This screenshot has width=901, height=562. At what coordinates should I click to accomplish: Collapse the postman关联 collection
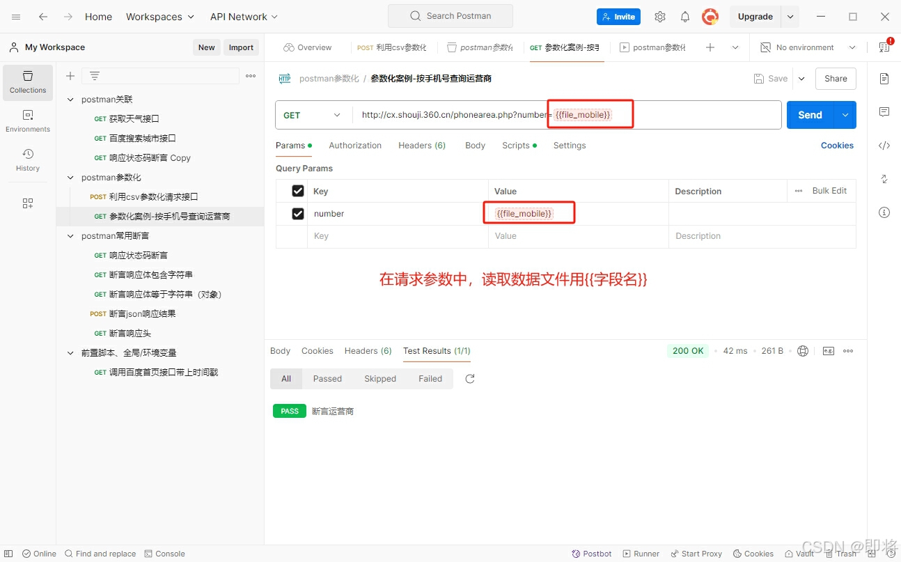coord(70,100)
